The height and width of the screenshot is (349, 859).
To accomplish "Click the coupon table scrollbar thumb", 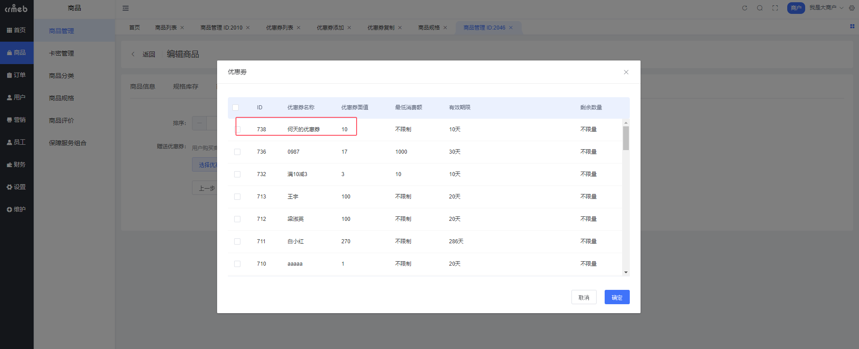I will tap(626, 138).
